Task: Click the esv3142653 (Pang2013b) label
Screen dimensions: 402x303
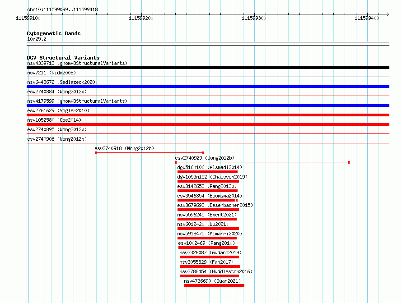Action: click(x=207, y=186)
